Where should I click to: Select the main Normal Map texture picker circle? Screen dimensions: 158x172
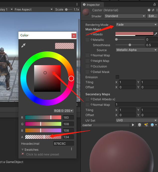[x=92, y=55]
